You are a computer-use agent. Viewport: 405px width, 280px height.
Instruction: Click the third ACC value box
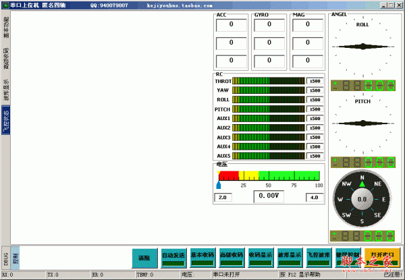pos(231,61)
